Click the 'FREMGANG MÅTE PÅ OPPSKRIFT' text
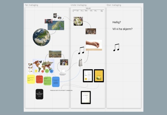The width and height of the screenshot is (167, 115). (x=61, y=90)
